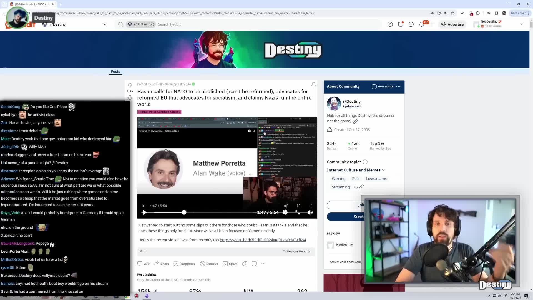This screenshot has width=533, height=300.
Task: Open browser media controls icon
Action: [x=489, y=13]
